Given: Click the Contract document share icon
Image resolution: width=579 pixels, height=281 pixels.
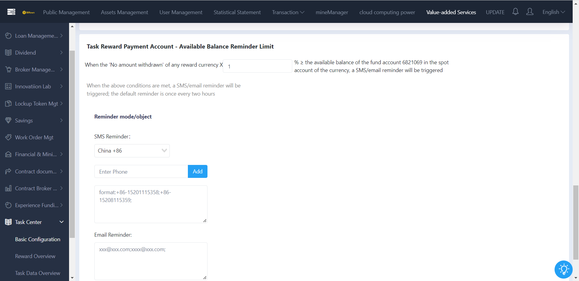Looking at the screenshot, I should tap(8, 171).
